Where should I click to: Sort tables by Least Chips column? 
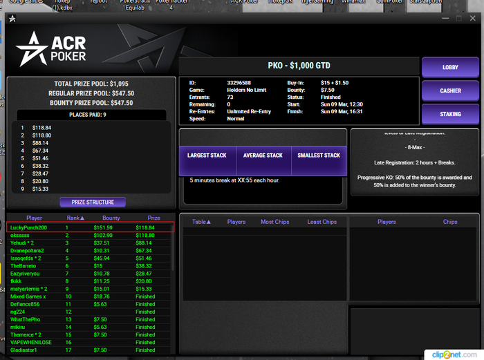click(x=322, y=222)
